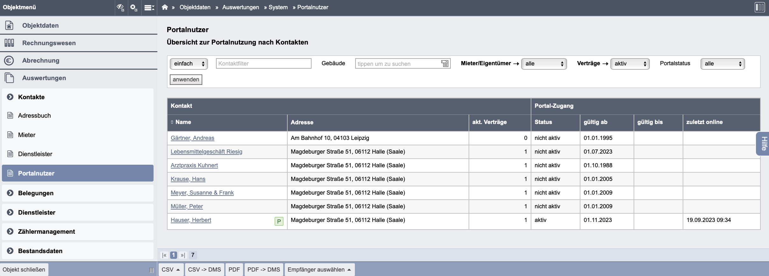Click the Objektdaten house-document icon
The width and height of the screenshot is (769, 276).
point(10,25)
